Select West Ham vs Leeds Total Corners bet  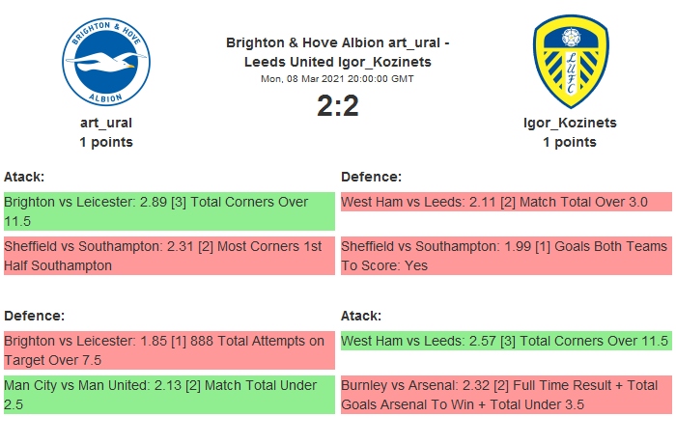coord(506,341)
